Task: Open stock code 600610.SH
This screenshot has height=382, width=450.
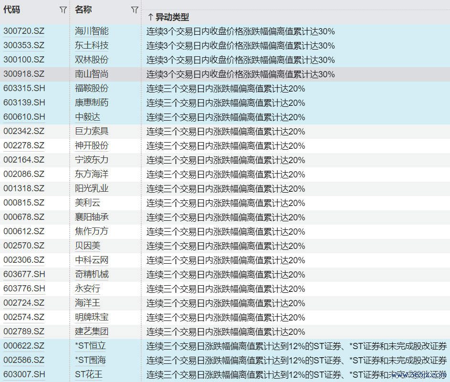Action: (x=24, y=117)
